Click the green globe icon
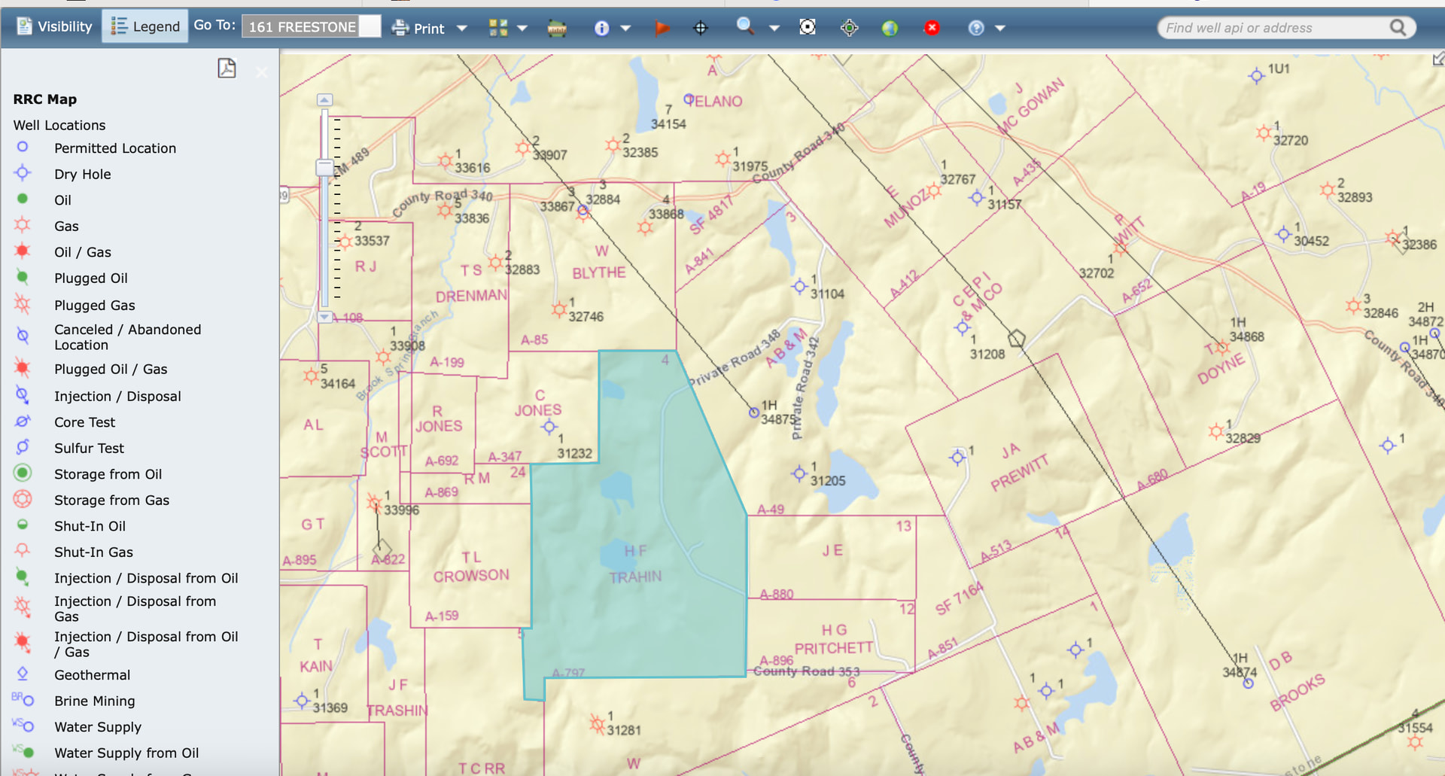This screenshot has width=1445, height=776. (890, 28)
